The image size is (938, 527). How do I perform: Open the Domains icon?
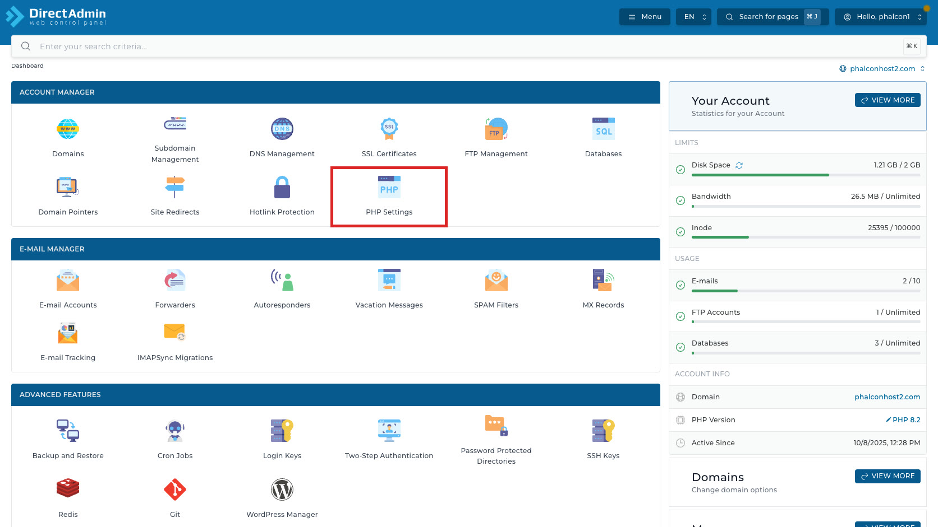pyautogui.click(x=68, y=129)
